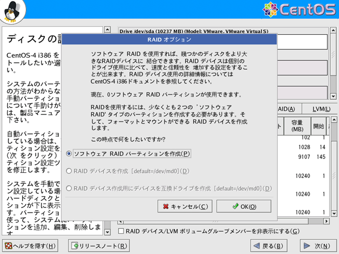This screenshot has width=339, height=254.
Task: Go back with 戻る(B) button
Action: tap(269, 246)
